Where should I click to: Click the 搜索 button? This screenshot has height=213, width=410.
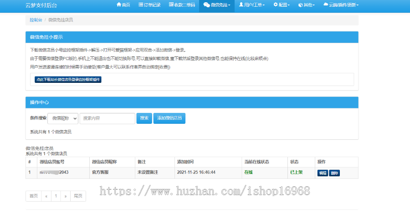(x=144, y=118)
